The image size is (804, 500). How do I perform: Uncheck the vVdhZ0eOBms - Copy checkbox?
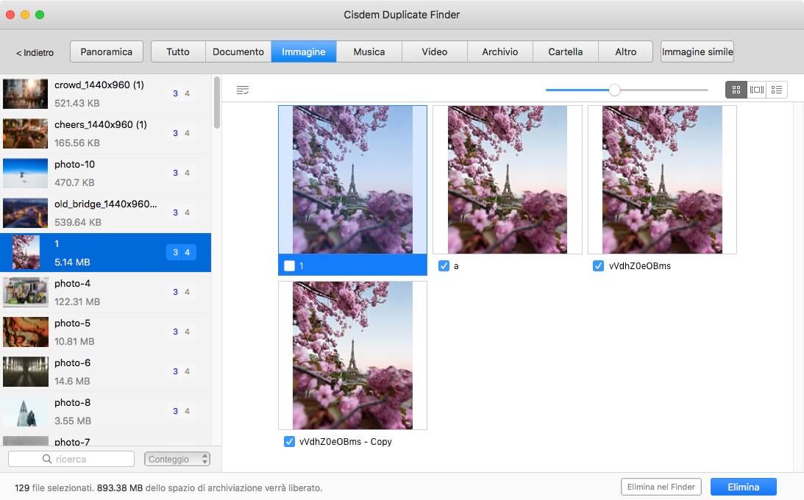[289, 441]
